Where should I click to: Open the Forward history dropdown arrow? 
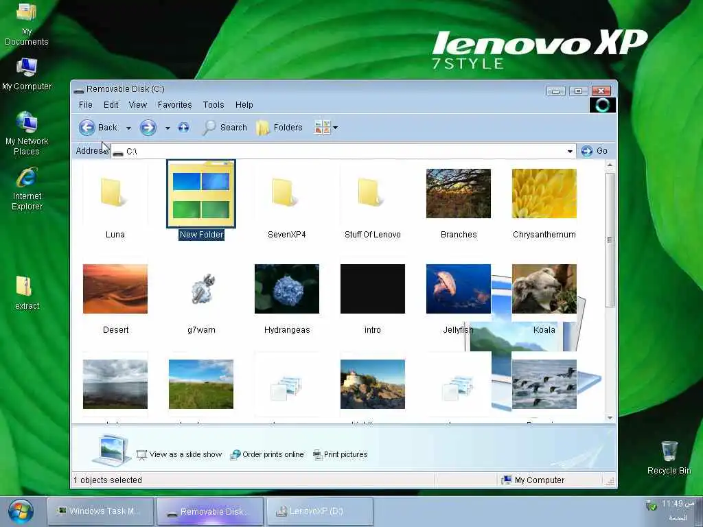pyautogui.click(x=168, y=128)
